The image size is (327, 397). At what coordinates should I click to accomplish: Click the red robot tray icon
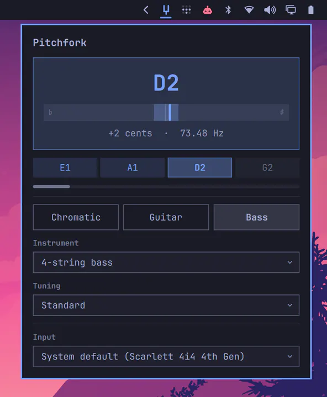point(207,10)
